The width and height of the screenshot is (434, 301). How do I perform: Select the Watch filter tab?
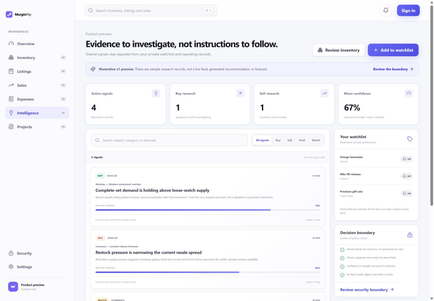(316, 140)
